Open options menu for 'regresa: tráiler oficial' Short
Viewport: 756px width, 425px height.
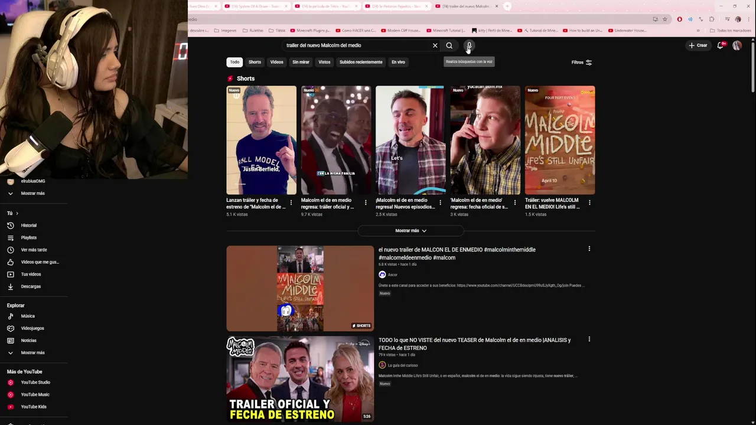[366, 203]
